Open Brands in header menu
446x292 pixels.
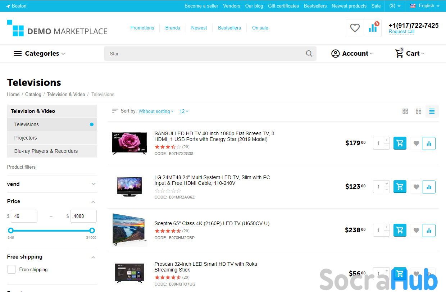[173, 28]
